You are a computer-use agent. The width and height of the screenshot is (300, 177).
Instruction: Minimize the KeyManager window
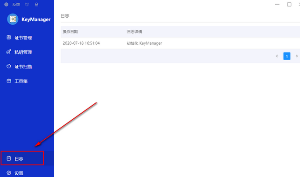pyautogui.click(x=277, y=4)
